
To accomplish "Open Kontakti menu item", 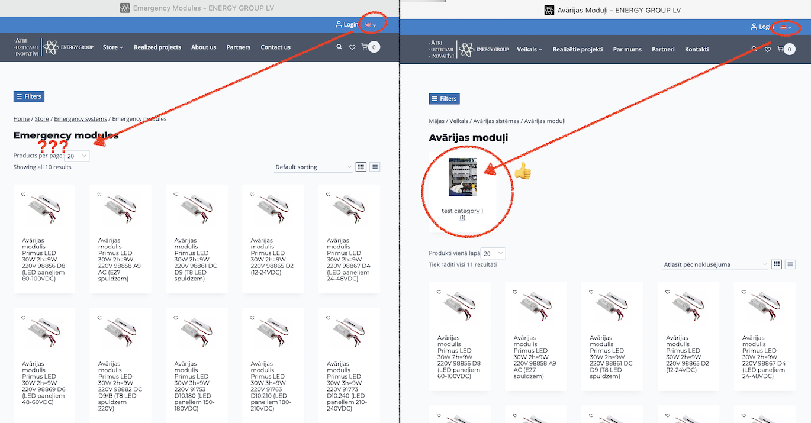I will (x=697, y=49).
